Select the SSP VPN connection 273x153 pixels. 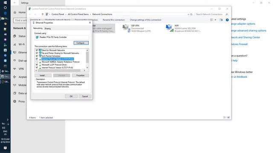pyautogui.click(x=137, y=28)
